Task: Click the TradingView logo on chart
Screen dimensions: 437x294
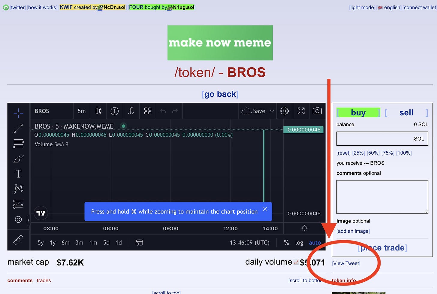Action: [41, 213]
